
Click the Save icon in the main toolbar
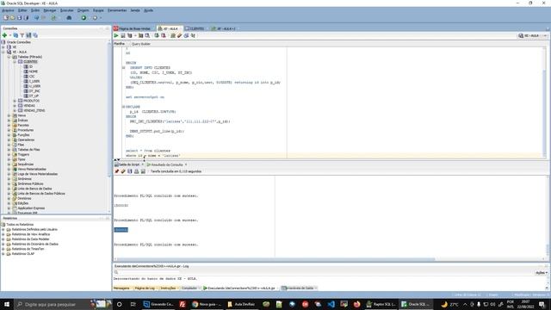coord(19,17)
